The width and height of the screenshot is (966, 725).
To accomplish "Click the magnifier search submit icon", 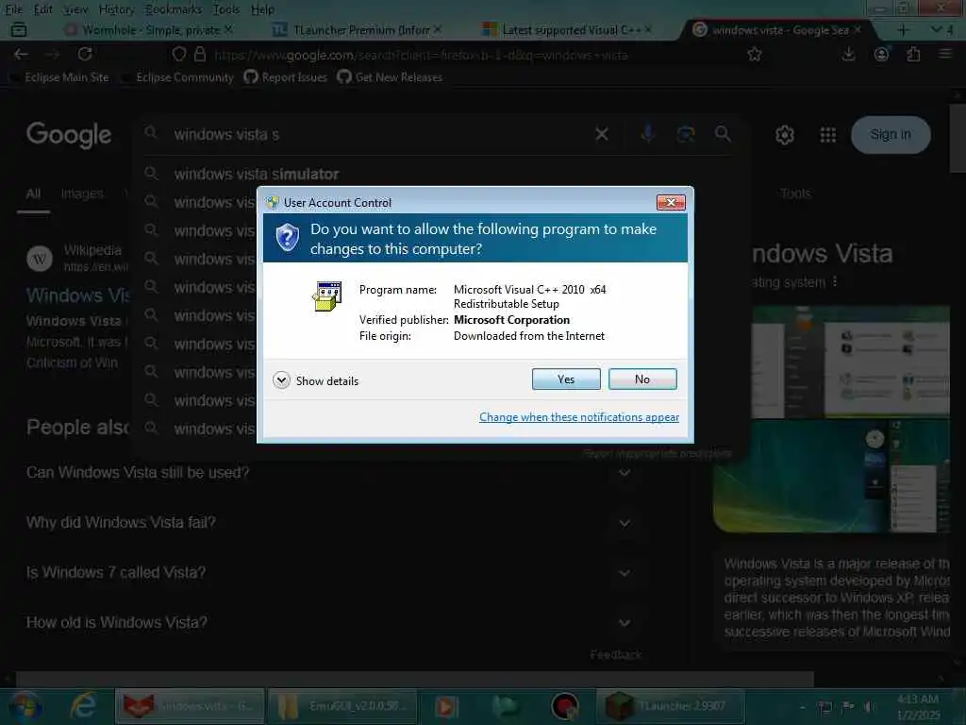I will [x=723, y=134].
